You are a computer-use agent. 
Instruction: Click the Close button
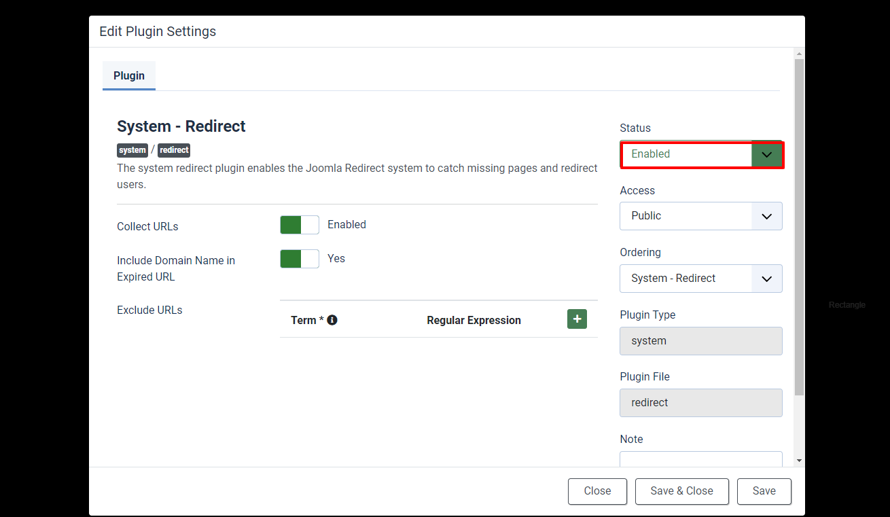click(597, 491)
